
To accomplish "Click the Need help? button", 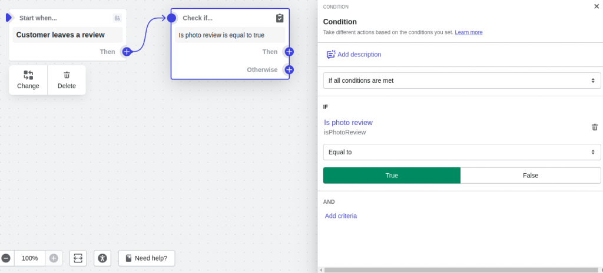I will [147, 258].
